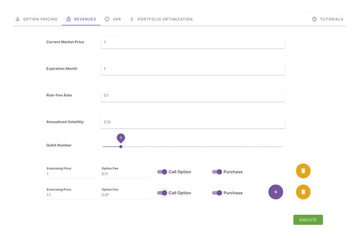Click the person icon beside Option Pricing
The image size is (359, 238).
pyautogui.click(x=17, y=19)
